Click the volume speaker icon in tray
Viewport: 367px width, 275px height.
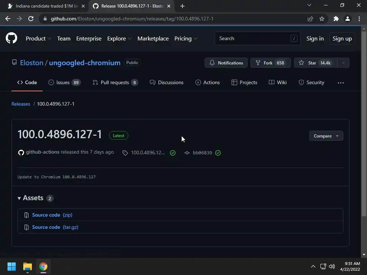pos(332,266)
